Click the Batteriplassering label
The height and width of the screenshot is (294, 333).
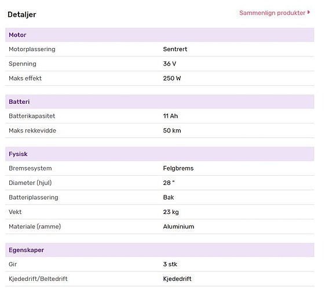pos(34,197)
